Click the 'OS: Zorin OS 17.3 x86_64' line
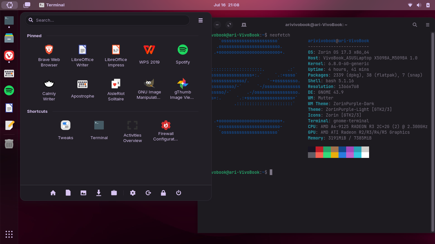The image size is (435, 244). (x=339, y=52)
